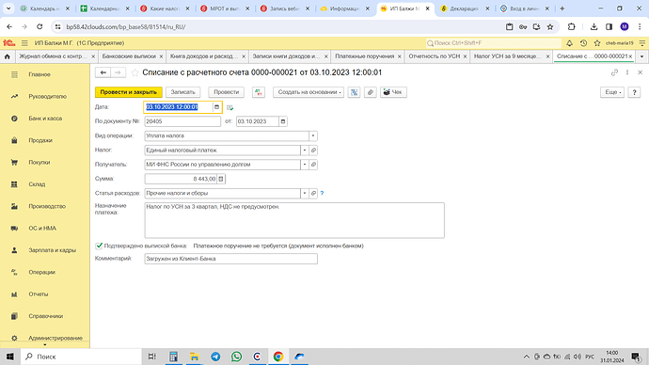The height and width of the screenshot is (365, 649).
Task: Click the Чек receipt button
Action: pos(393,92)
